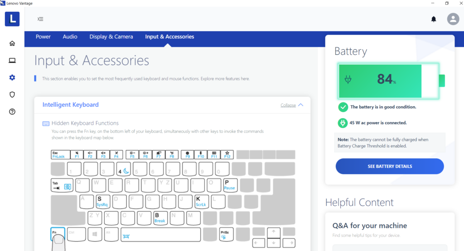Click the F4 microphone mute key
The width and height of the screenshot is (464, 251).
pos(116,155)
